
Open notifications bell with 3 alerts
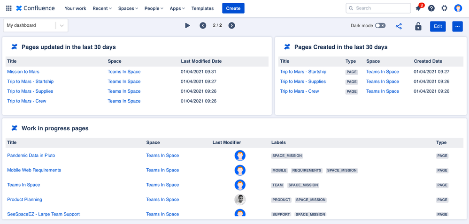419,8
